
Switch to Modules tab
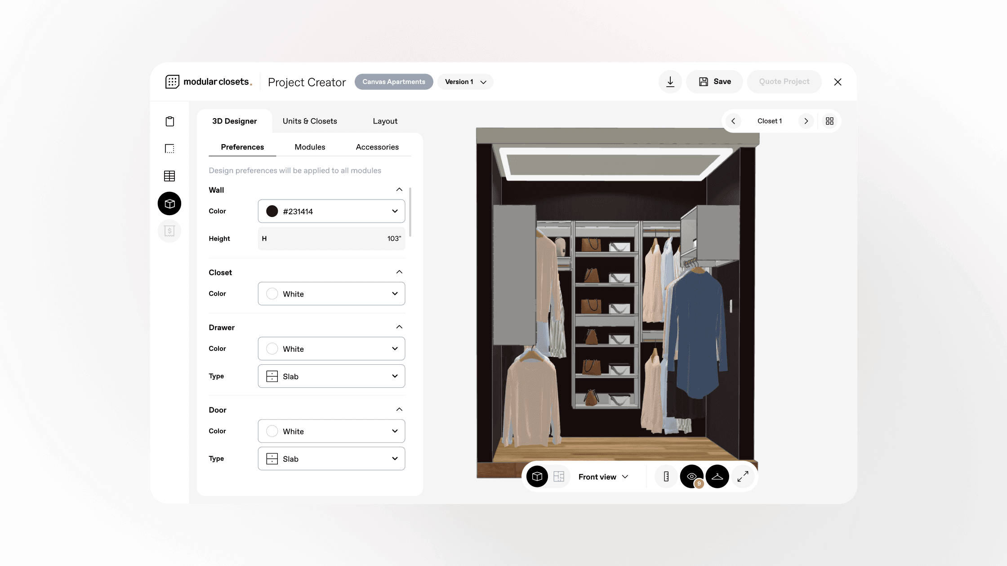(310, 147)
